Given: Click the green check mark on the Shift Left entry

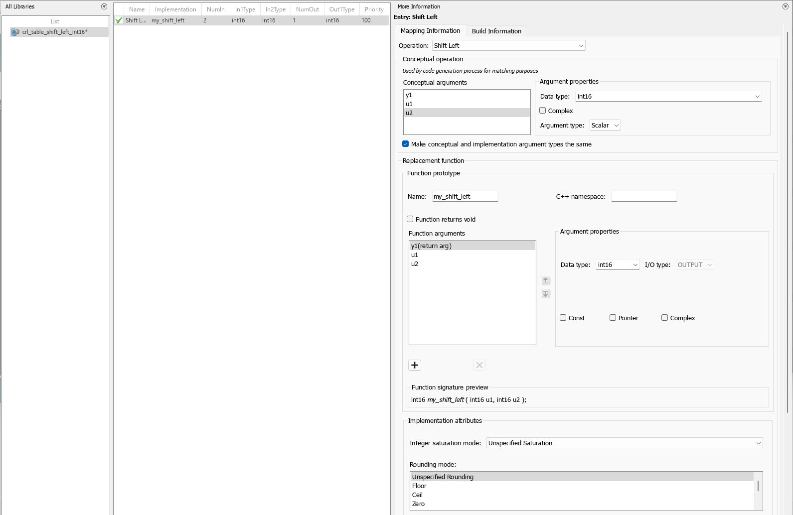Looking at the screenshot, I should click(x=119, y=20).
